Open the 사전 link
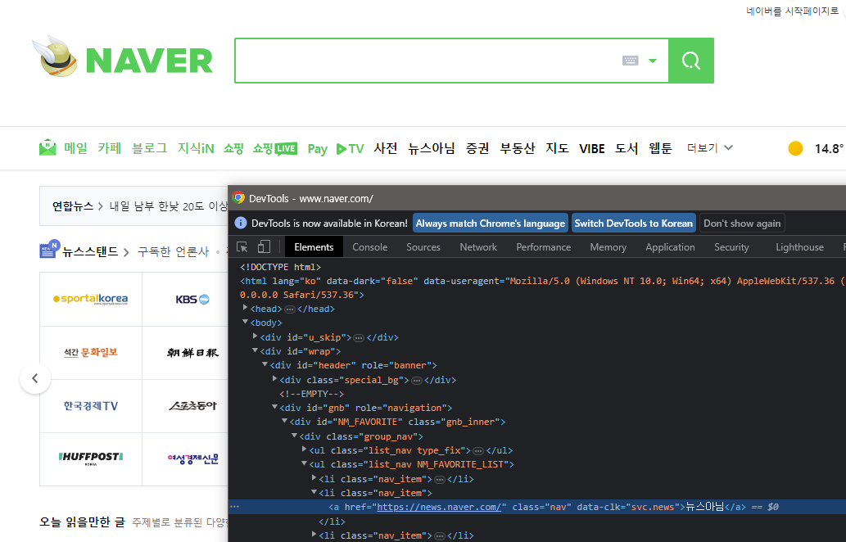Viewport: 846px width, 542px height. 386,148
